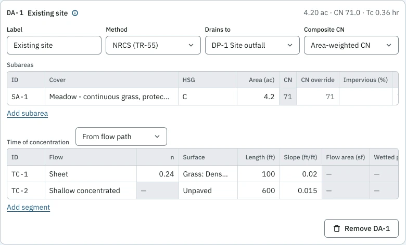The width and height of the screenshot is (406, 245).
Task: Click the info icon beside Existing site
Action: pos(75,13)
